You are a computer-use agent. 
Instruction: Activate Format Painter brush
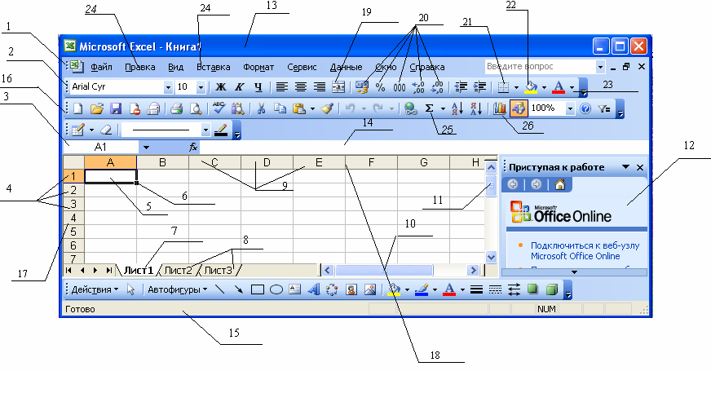[327, 108]
